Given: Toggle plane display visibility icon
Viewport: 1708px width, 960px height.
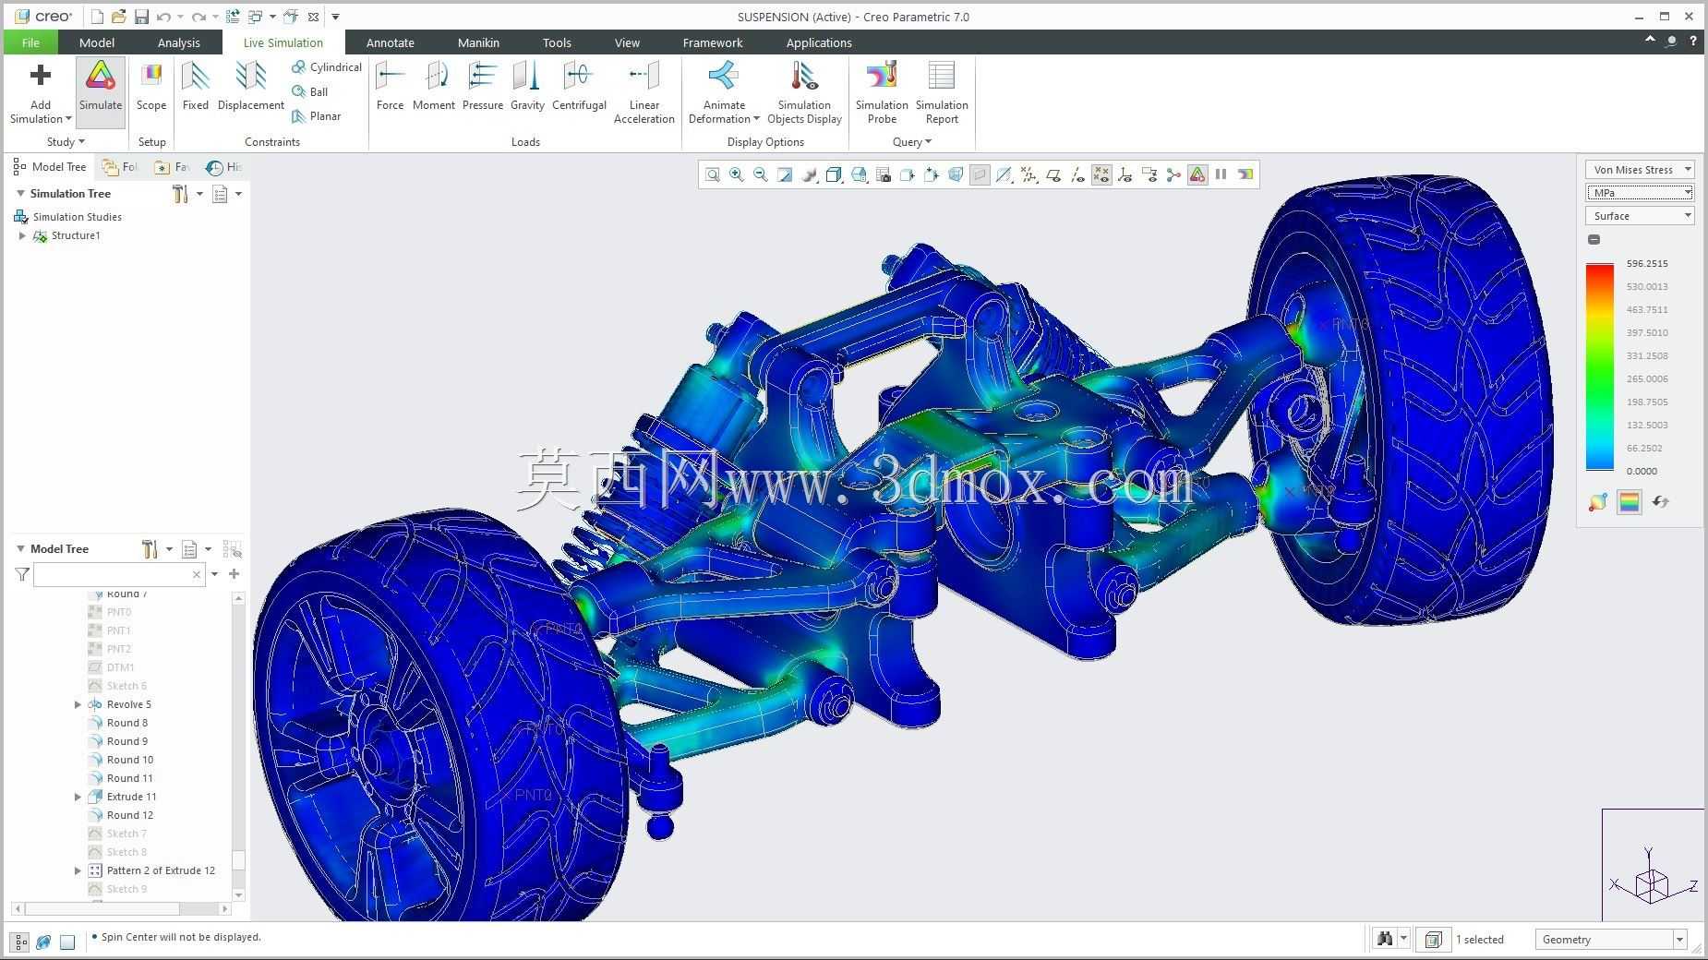Looking at the screenshot, I should coord(1054,174).
